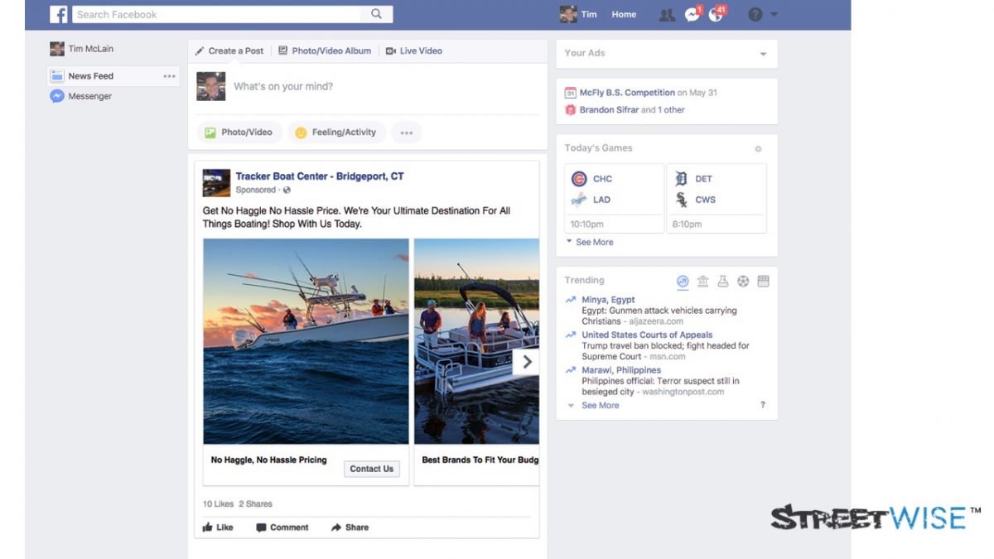Open the pontoon boat ad image
Viewport: 994px width, 559px height.
click(476, 341)
